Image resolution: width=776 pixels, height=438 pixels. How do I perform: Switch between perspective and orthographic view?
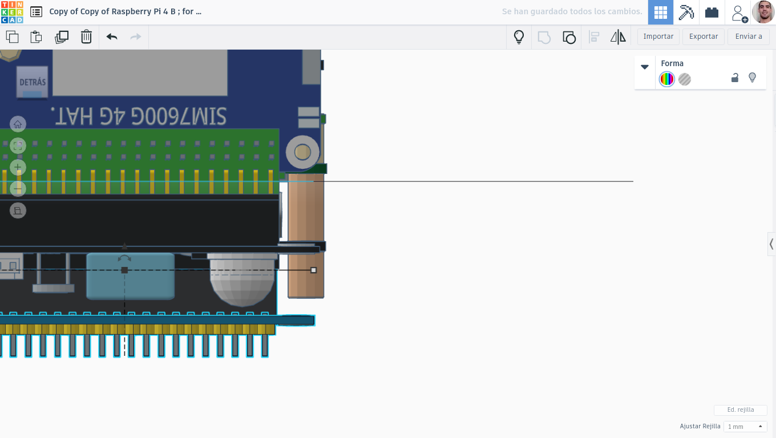click(x=18, y=210)
